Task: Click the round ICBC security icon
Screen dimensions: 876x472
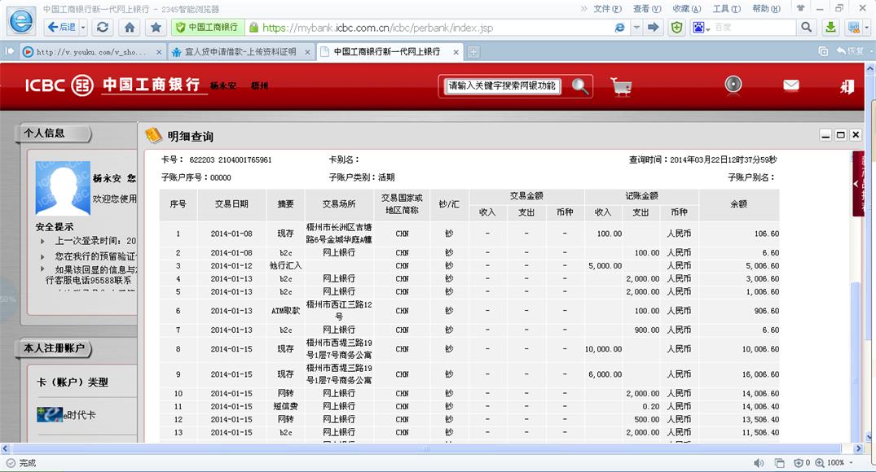Action: tap(733, 85)
